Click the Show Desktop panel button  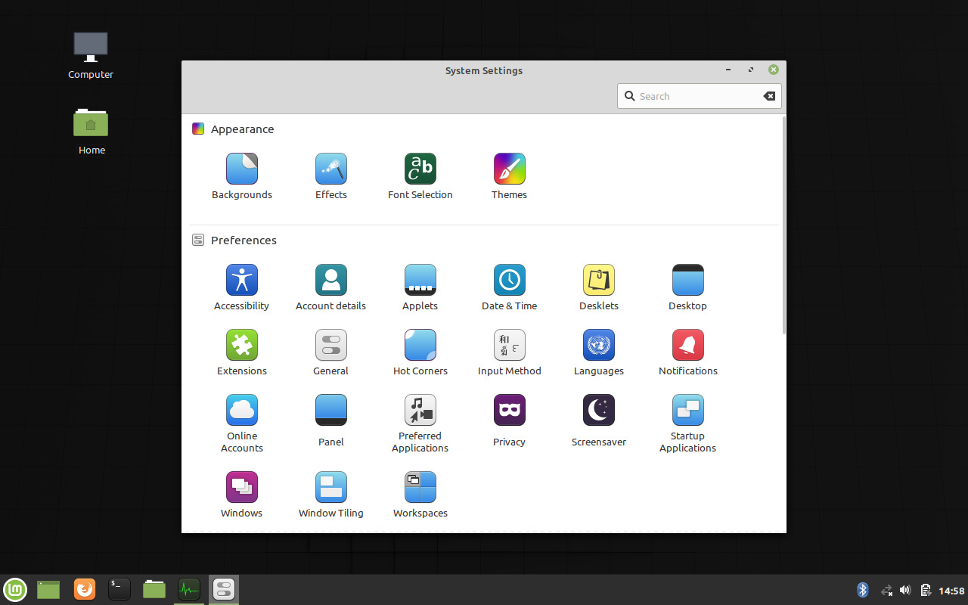(x=48, y=589)
